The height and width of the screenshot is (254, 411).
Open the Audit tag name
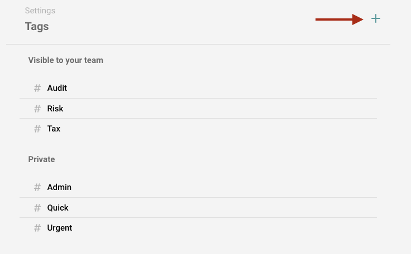click(57, 88)
